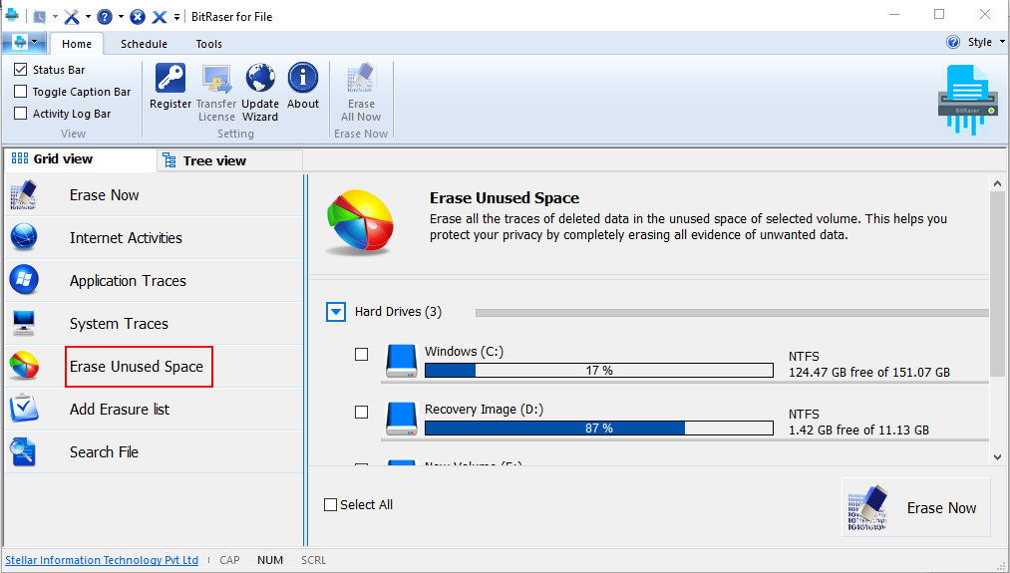Collapse the Hard Drives (3) group
Image resolution: width=1010 pixels, height=573 pixels.
336,312
